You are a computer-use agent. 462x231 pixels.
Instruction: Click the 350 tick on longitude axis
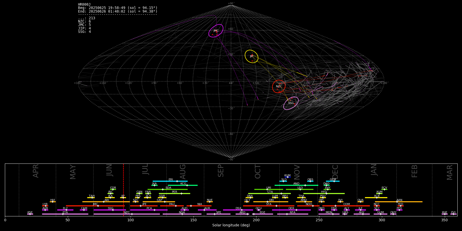(445, 220)
